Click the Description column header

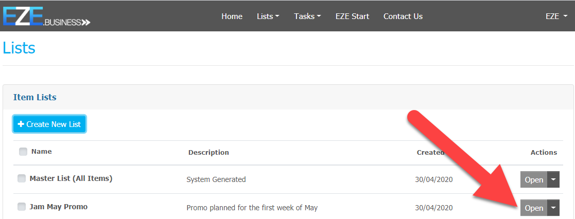(x=208, y=153)
